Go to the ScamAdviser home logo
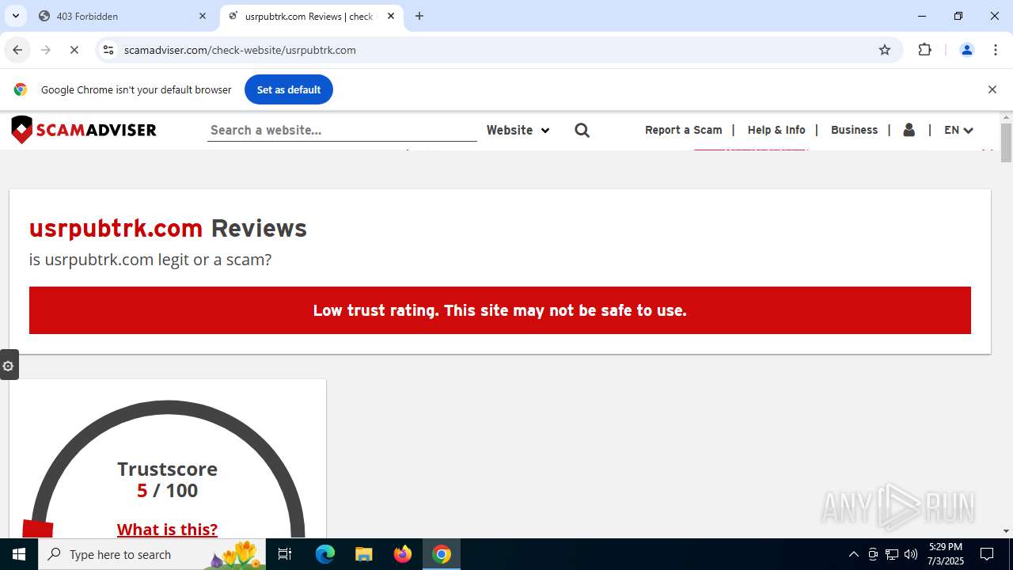 (84, 130)
